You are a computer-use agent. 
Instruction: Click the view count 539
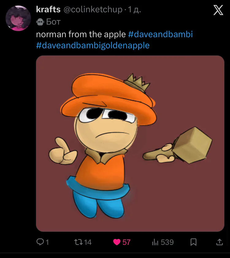click(x=167, y=242)
